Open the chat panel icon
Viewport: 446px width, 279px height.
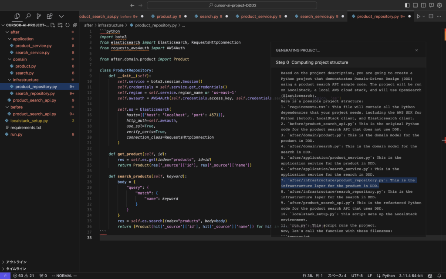[431, 5]
